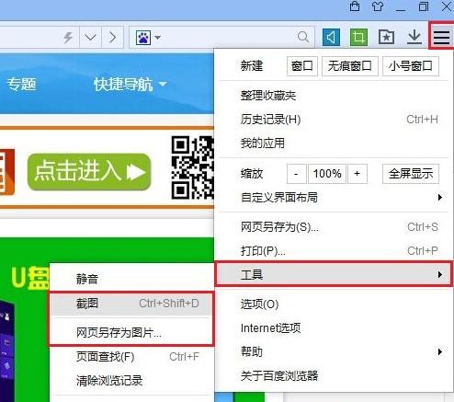454x402 pixels.
Task: Click the lightning speed-mode icon
Action: tap(68, 38)
